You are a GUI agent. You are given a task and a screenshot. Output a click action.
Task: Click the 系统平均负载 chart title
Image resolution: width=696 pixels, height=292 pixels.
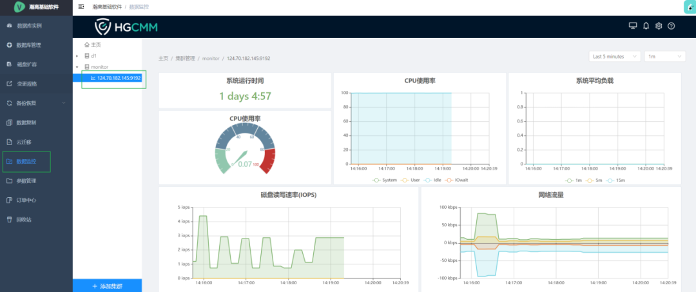point(595,81)
